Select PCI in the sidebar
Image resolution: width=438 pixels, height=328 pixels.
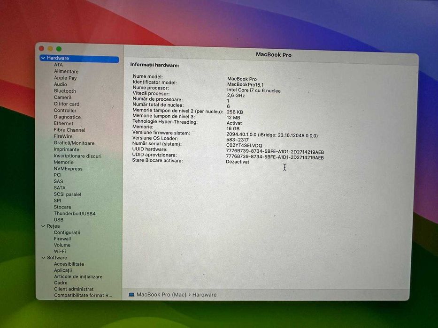click(x=58, y=175)
